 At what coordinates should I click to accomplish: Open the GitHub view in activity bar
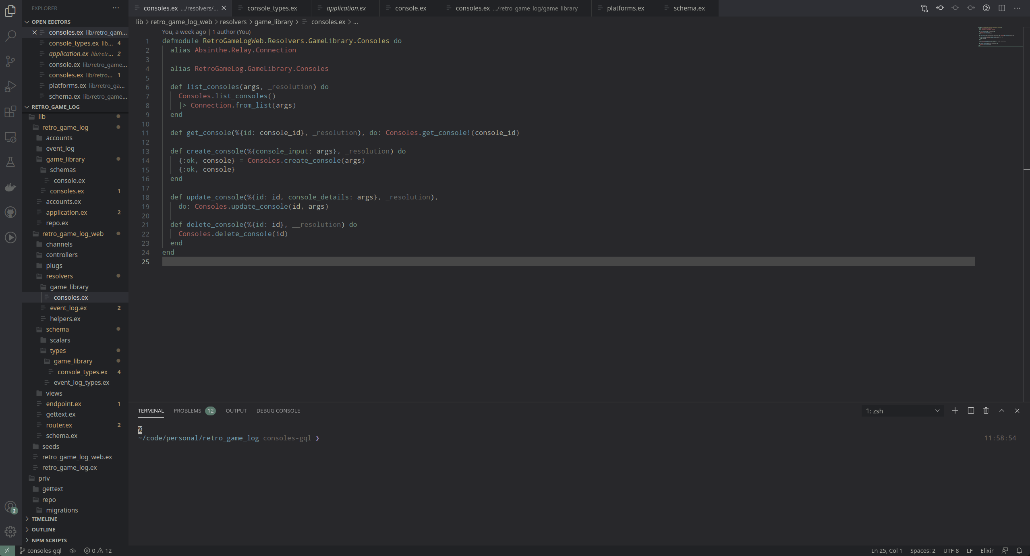(10, 212)
